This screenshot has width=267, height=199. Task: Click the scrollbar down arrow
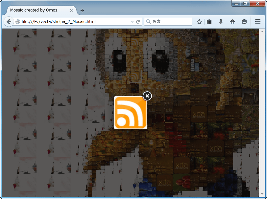pos(262,194)
